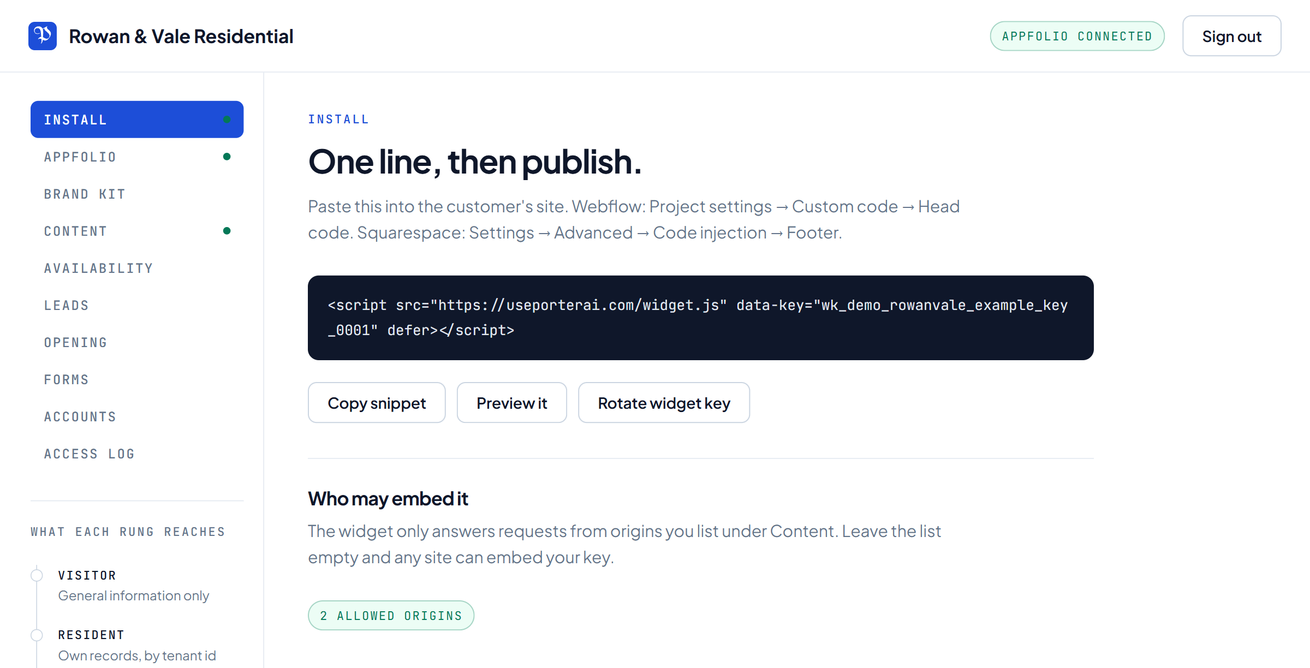Image resolution: width=1310 pixels, height=668 pixels.
Task: Sign out of the account
Action: coord(1232,36)
